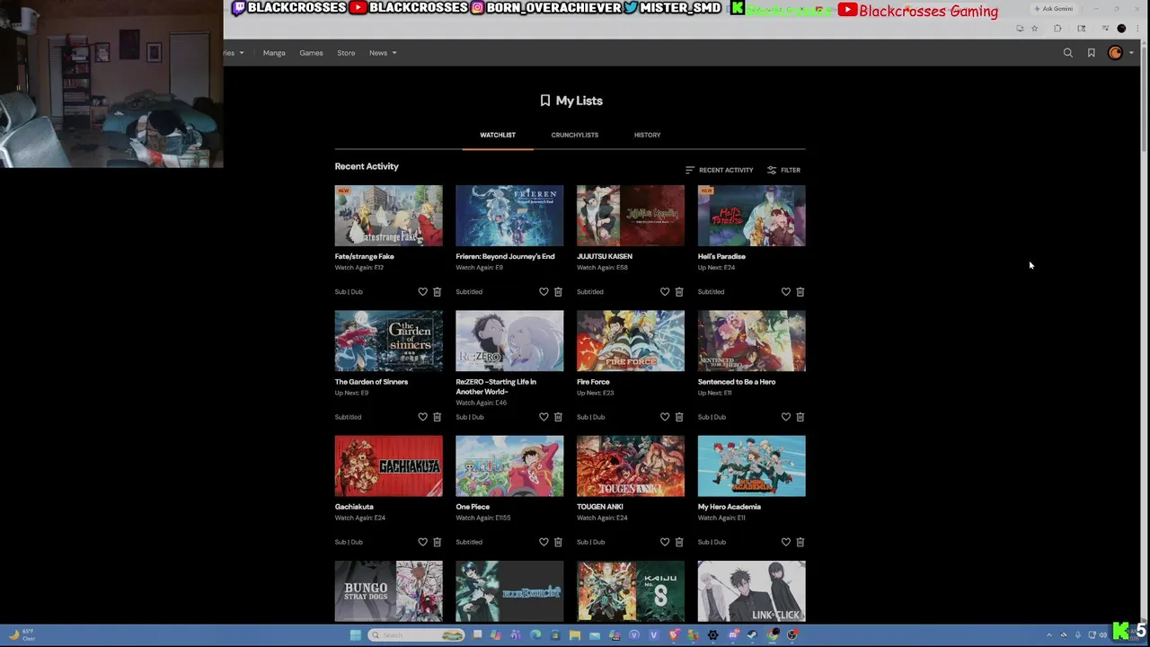Image resolution: width=1150 pixels, height=647 pixels.
Task: Switch to the Watchlist tab
Action: click(498, 135)
